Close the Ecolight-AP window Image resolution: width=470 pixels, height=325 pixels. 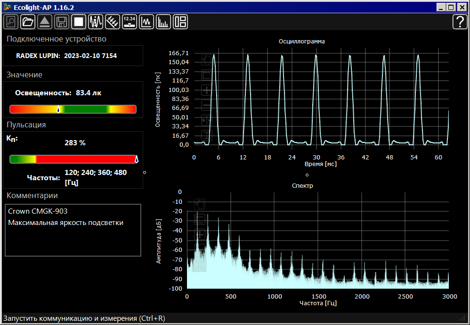click(x=462, y=7)
